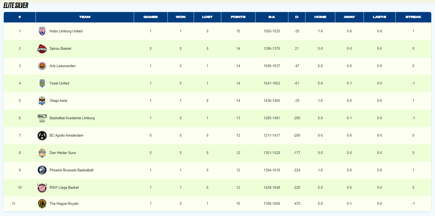This screenshot has height=216, width=435.
Task: Click score 1285-1491 for Basketbal Academie
Action: [x=272, y=118]
